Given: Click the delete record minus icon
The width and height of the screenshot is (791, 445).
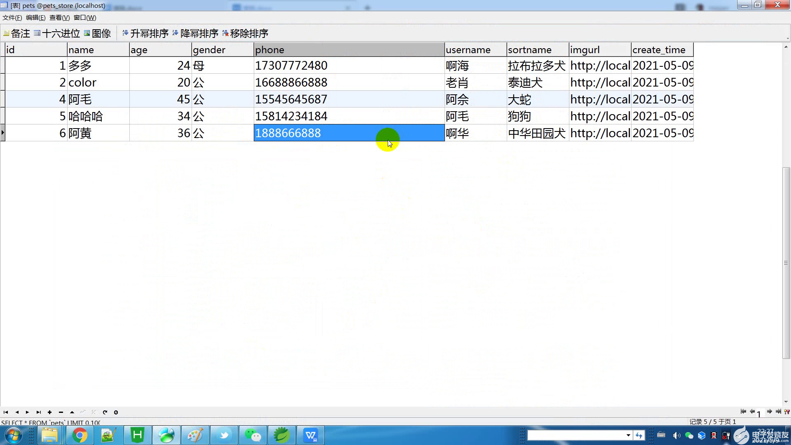Looking at the screenshot, I should click(x=61, y=412).
